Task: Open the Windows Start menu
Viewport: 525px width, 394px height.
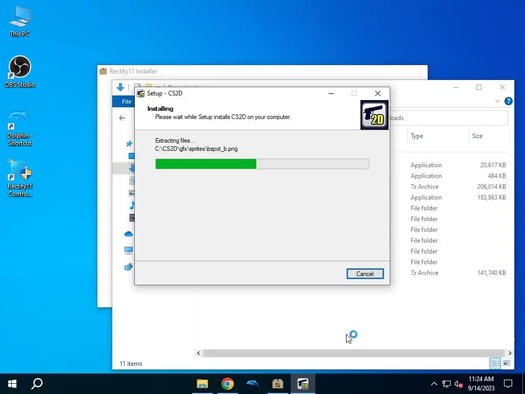Action: coord(12,384)
